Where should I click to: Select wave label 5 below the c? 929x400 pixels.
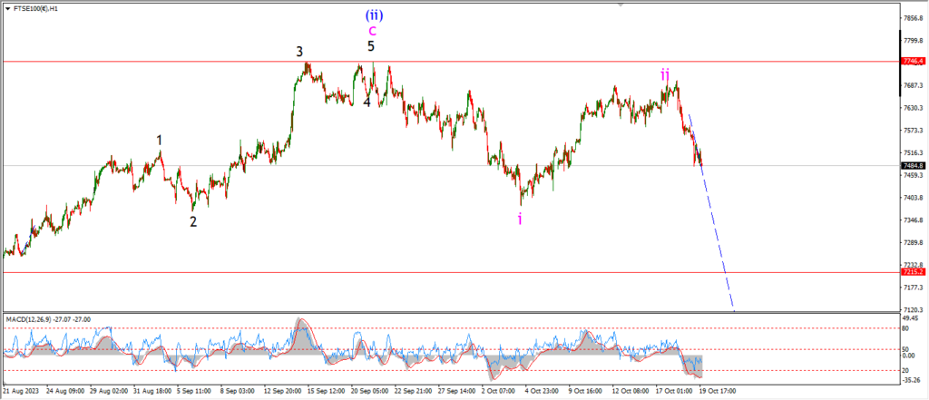click(x=371, y=45)
